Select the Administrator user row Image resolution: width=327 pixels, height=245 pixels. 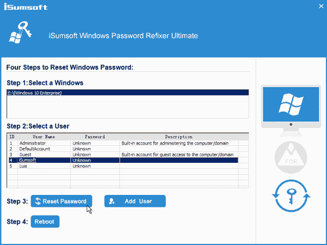click(x=123, y=143)
